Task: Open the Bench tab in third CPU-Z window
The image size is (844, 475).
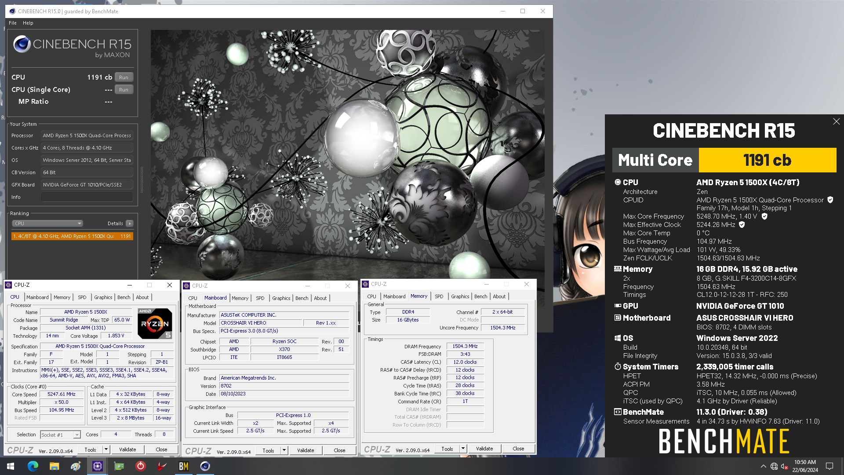Action: tap(480, 296)
